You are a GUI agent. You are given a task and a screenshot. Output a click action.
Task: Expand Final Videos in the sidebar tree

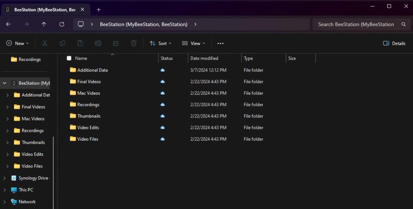click(8, 107)
